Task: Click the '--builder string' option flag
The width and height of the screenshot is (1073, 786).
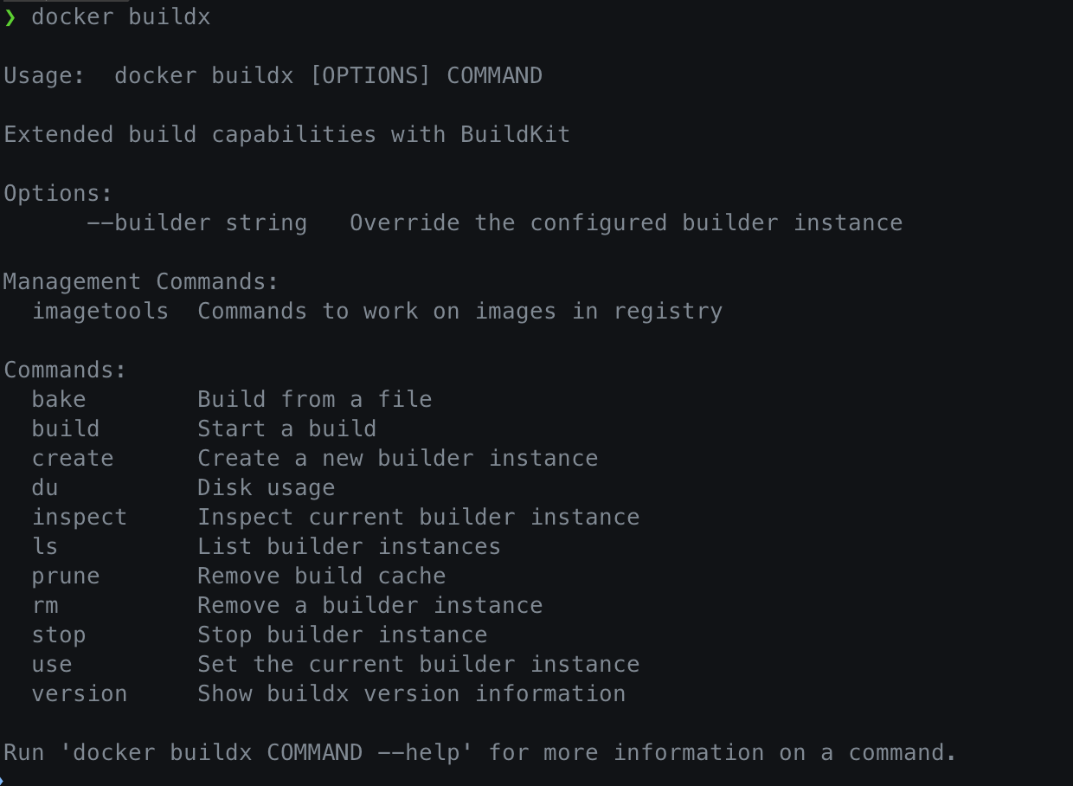Action: [196, 223]
